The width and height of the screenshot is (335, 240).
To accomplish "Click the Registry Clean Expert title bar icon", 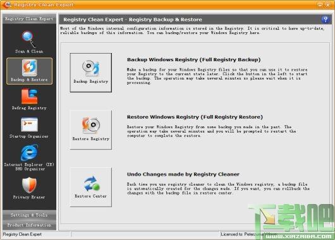I will coord(7,4).
